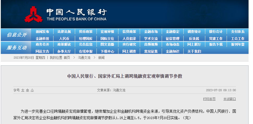Open 支付体系 navigation item
The width and height of the screenshot is (253, 124).
tap(238, 32)
